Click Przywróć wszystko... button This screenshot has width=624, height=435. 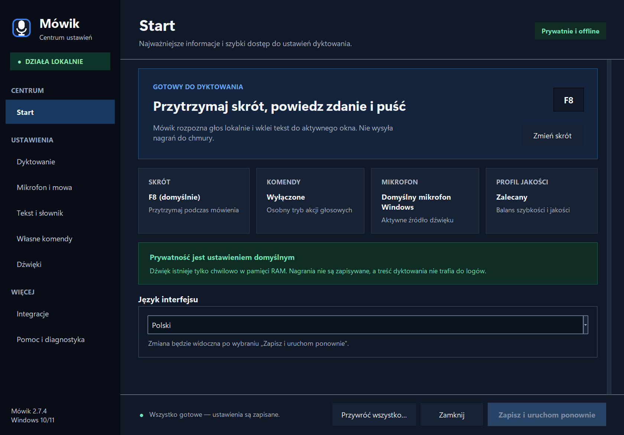point(374,415)
